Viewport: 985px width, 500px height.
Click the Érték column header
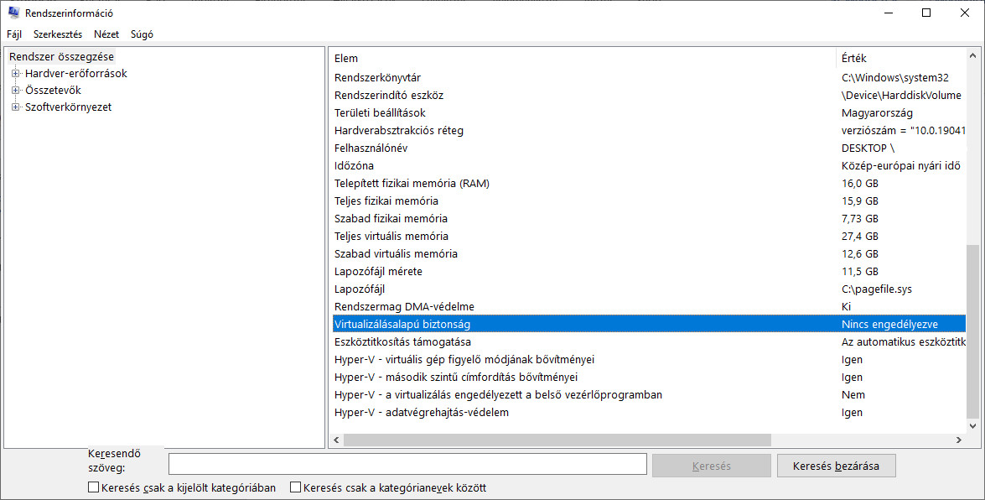tap(901, 59)
